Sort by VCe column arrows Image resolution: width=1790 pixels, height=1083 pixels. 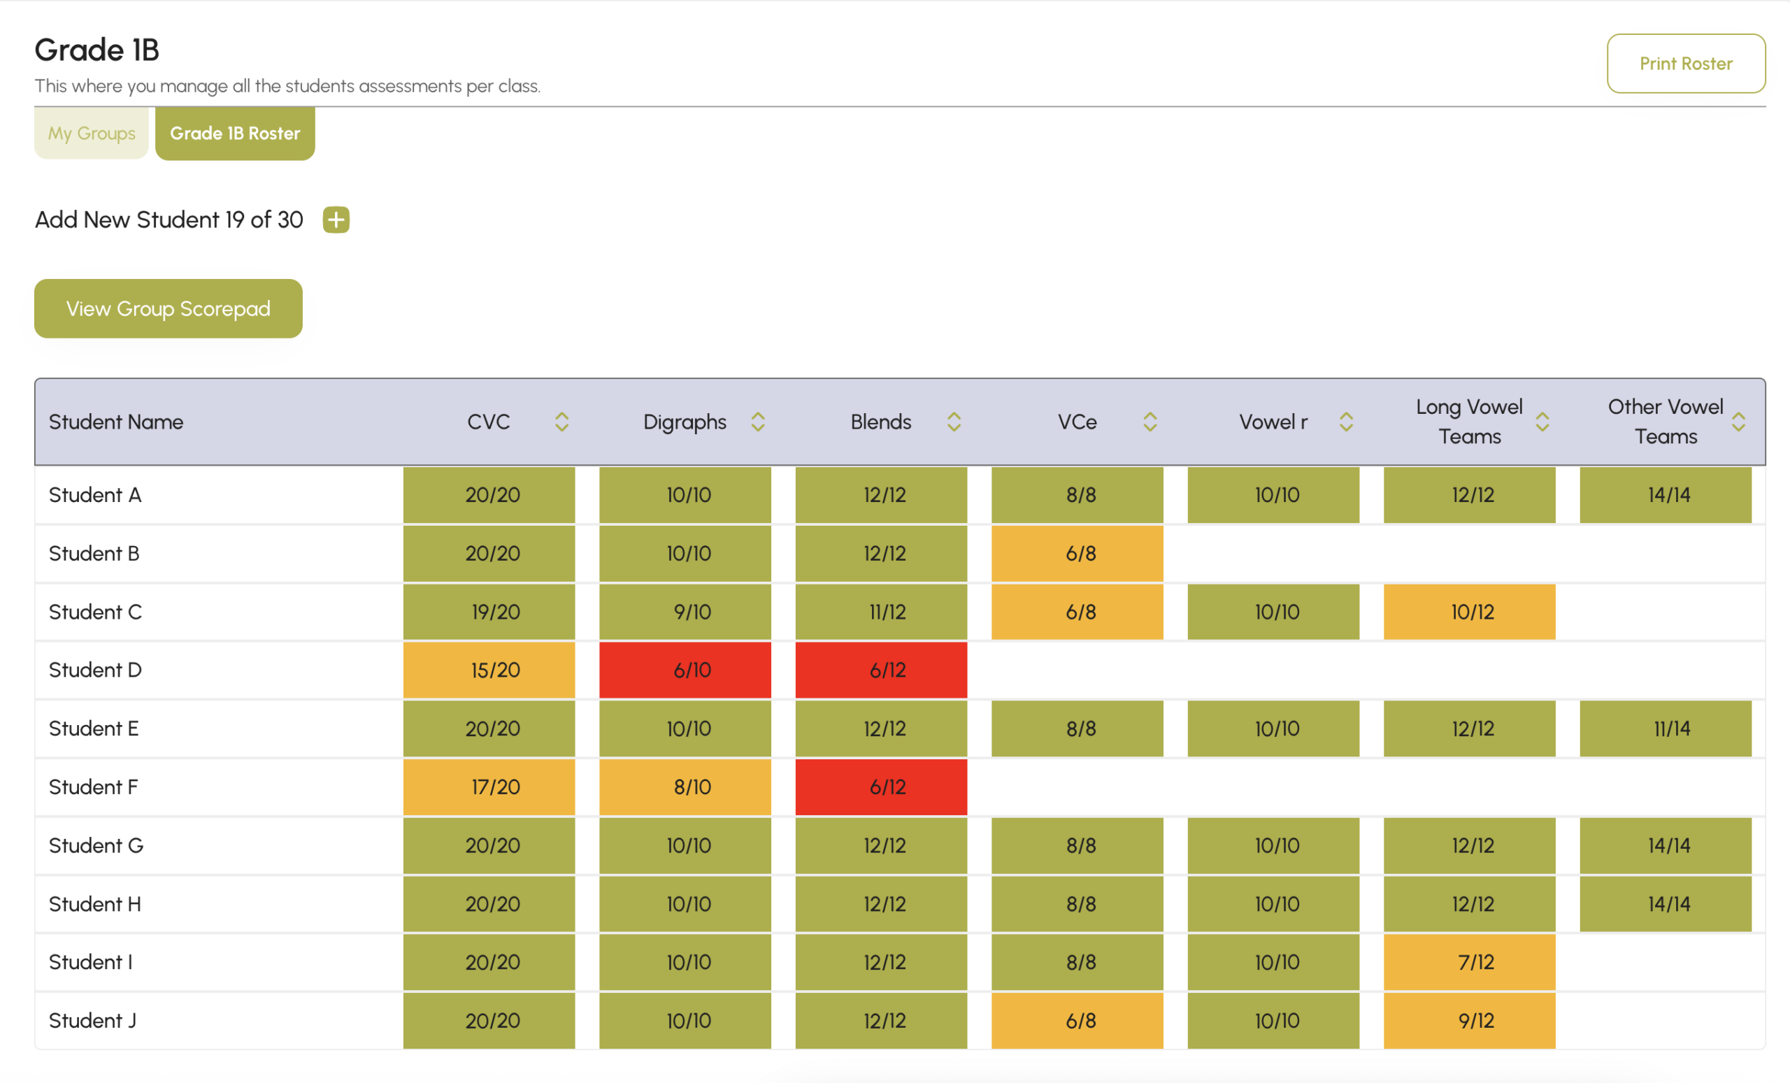pos(1150,422)
